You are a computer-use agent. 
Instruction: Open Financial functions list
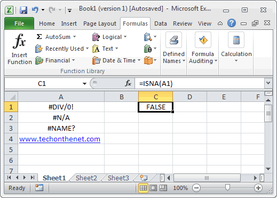(55, 60)
